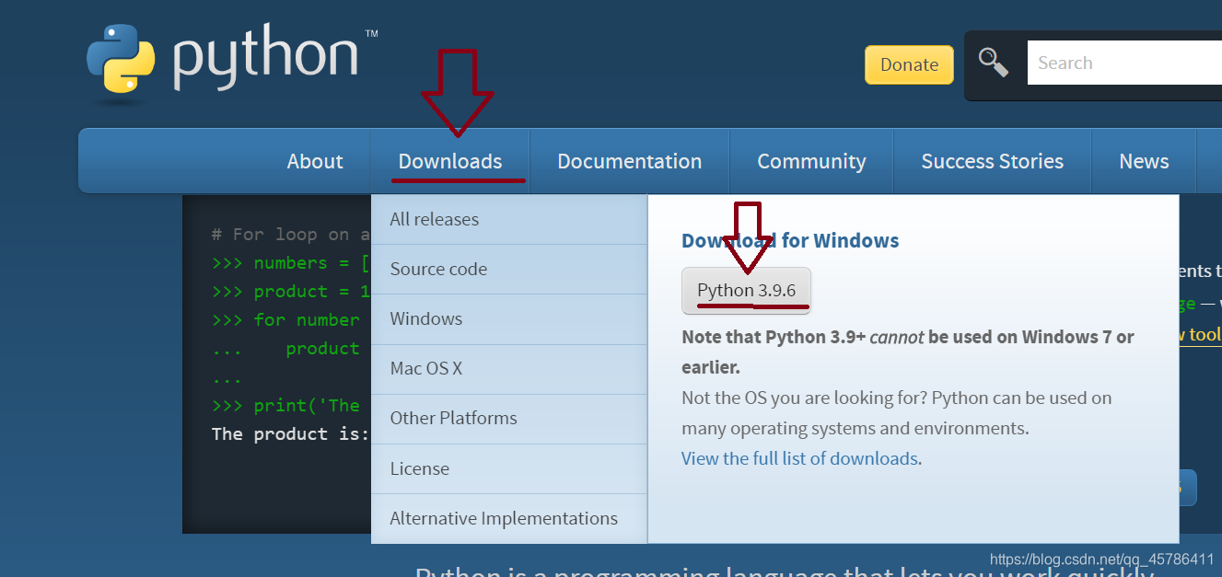This screenshot has width=1222, height=577.
Task: Open the About menu
Action: (x=315, y=161)
